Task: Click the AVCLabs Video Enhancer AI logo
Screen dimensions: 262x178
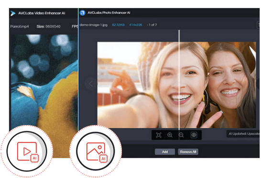Action: click(x=13, y=13)
